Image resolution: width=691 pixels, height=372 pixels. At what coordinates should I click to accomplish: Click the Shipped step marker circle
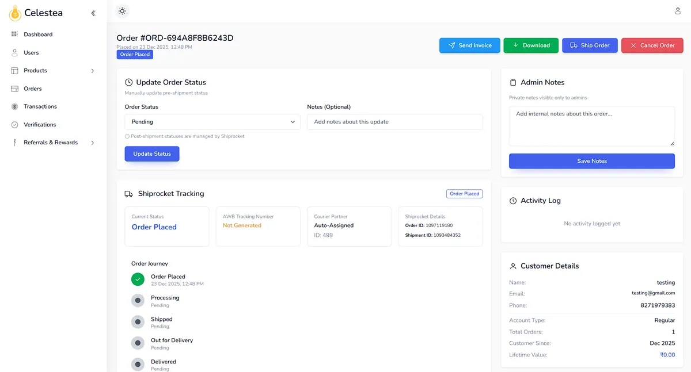[138, 322]
